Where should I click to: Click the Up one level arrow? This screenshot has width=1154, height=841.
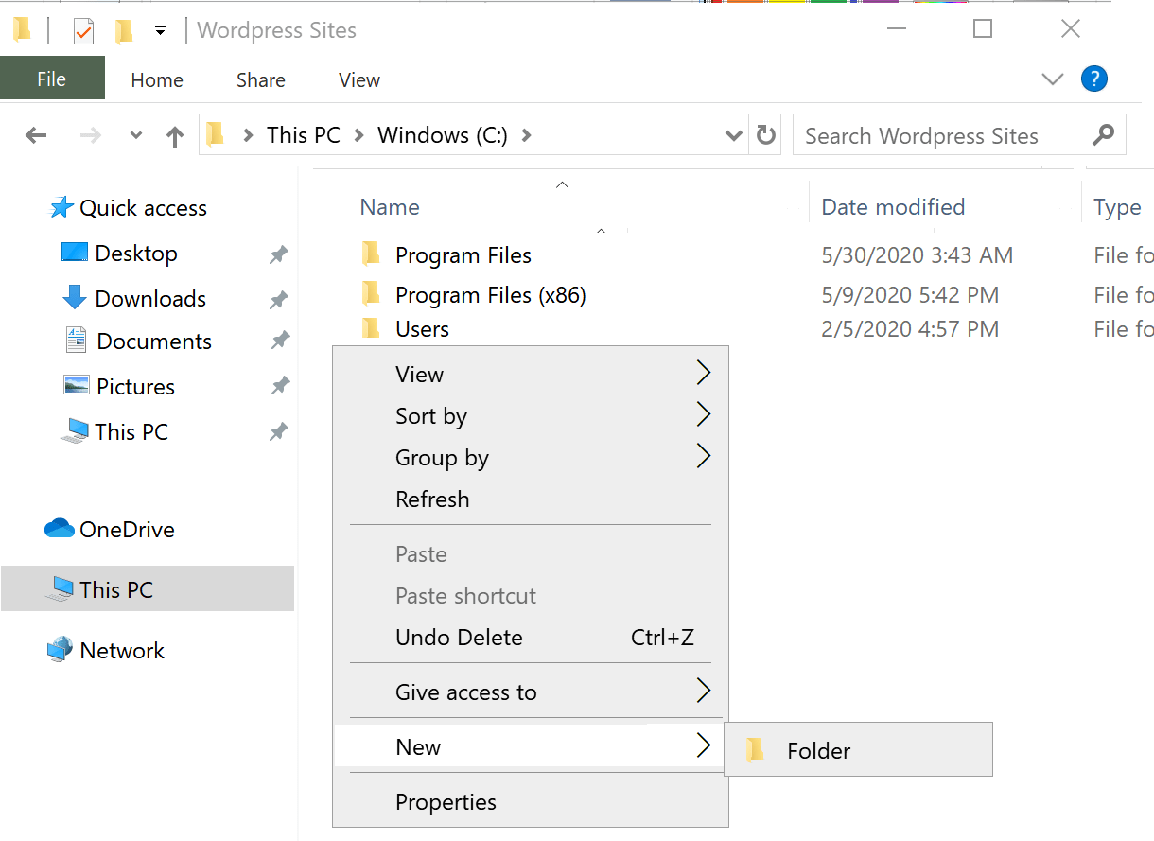tap(174, 136)
